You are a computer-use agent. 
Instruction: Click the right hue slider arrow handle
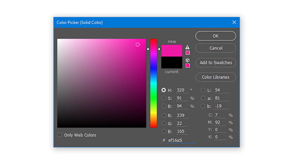pyautogui.click(x=159, y=49)
